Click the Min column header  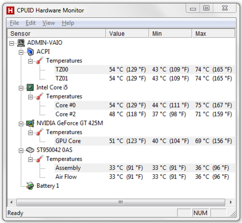pos(170,33)
